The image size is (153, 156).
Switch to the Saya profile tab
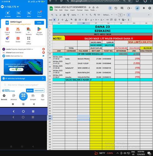click(x=42, y=97)
